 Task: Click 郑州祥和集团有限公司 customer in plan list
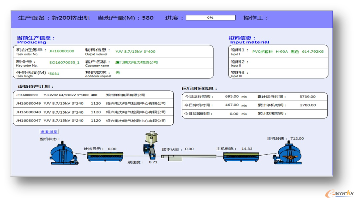[125, 95]
